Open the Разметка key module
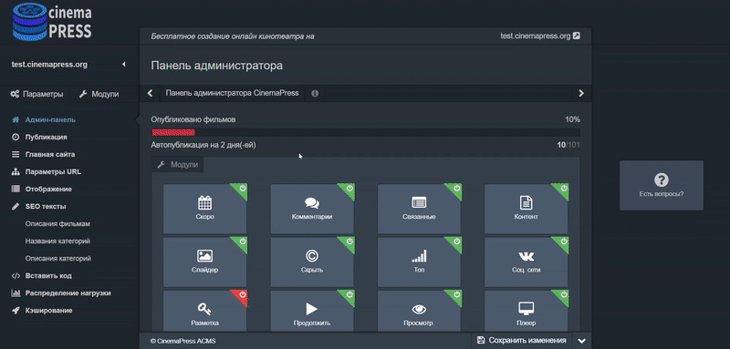The image size is (730, 349). click(x=204, y=311)
